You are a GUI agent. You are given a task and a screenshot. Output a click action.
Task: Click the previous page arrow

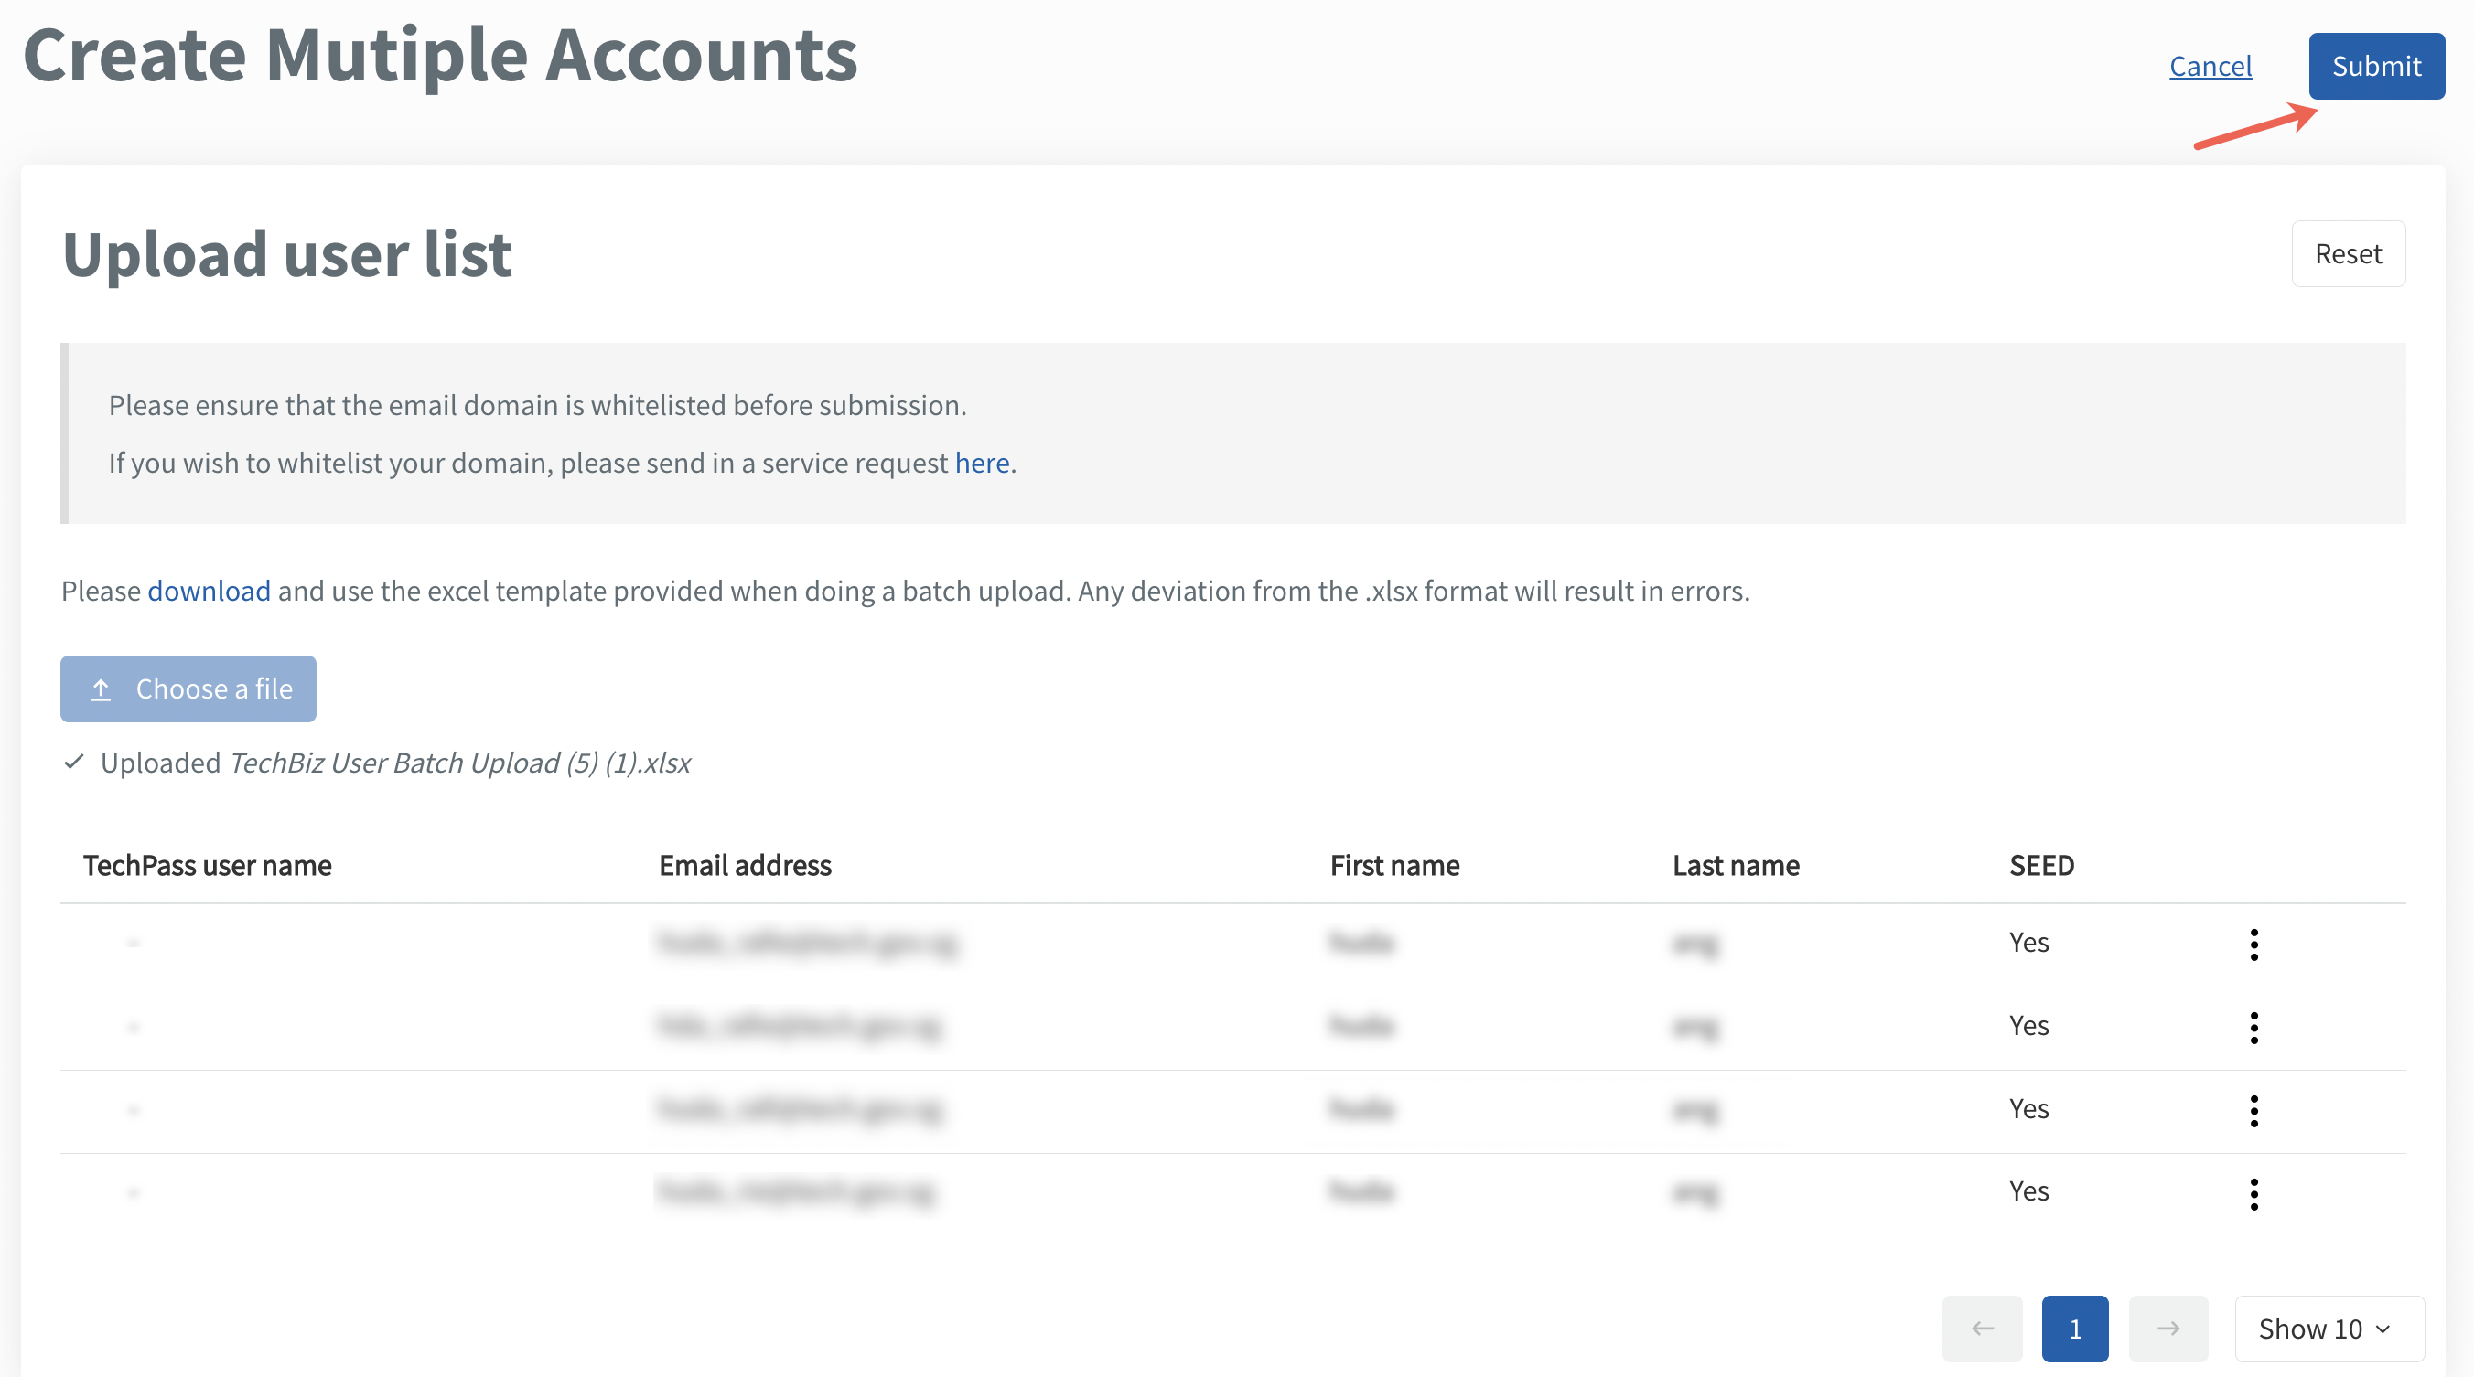point(1982,1328)
